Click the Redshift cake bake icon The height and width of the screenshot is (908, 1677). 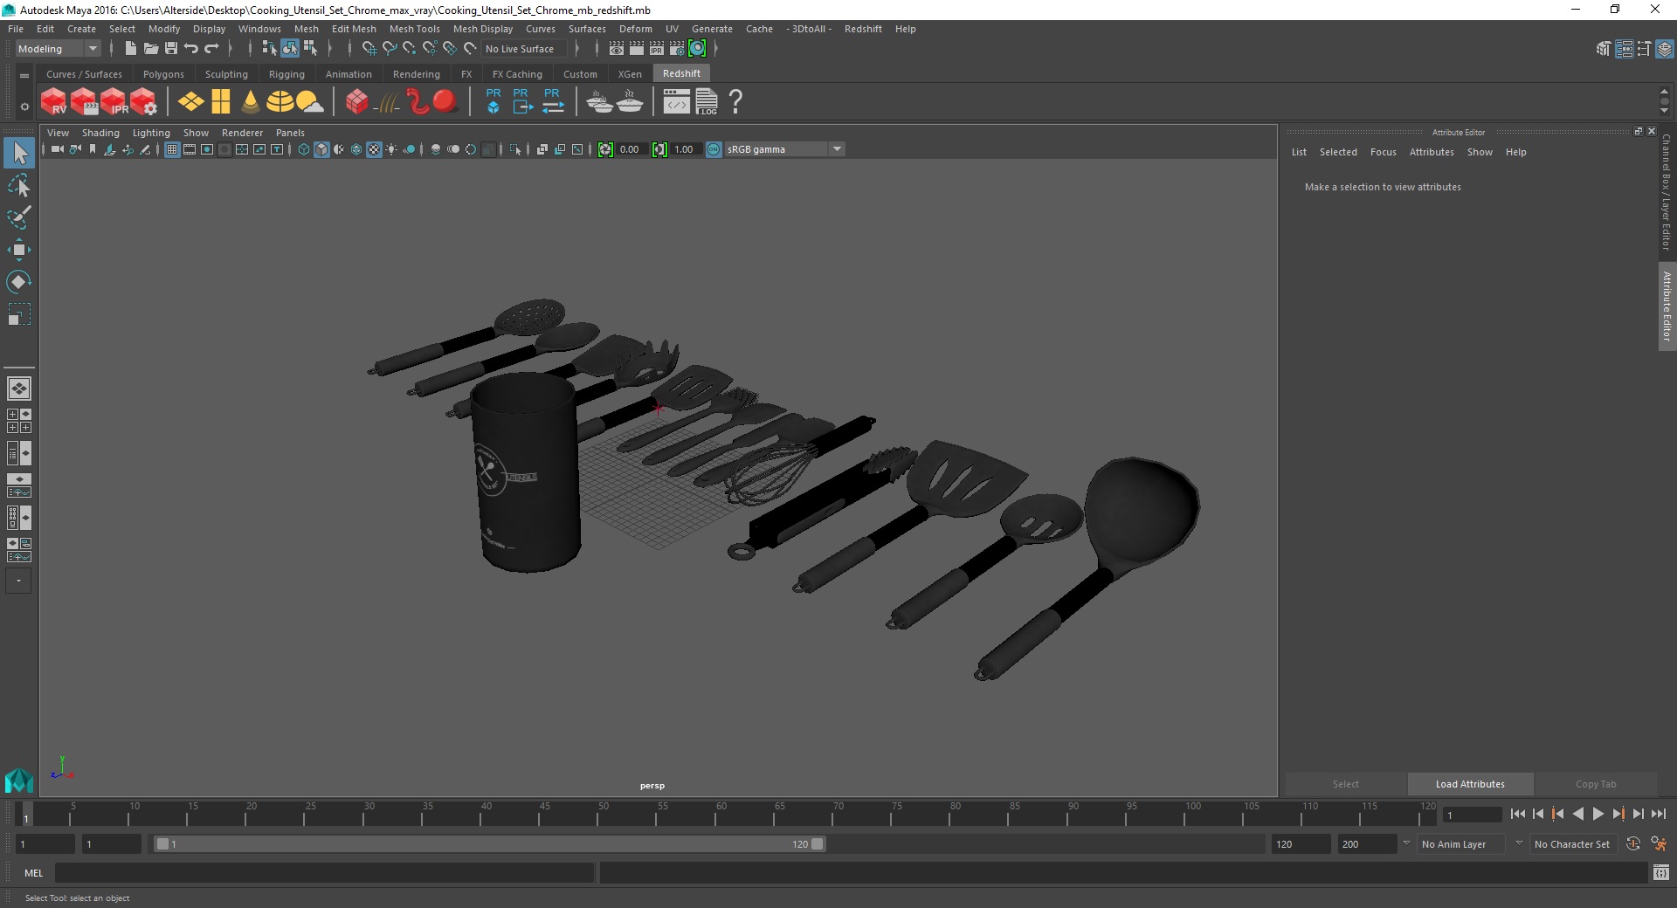pos(629,102)
